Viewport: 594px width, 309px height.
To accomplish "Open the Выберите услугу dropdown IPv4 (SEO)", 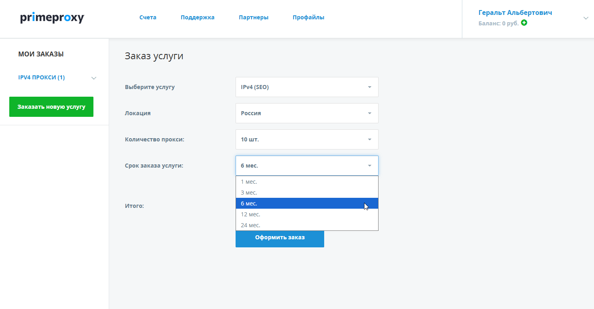I will (x=307, y=87).
